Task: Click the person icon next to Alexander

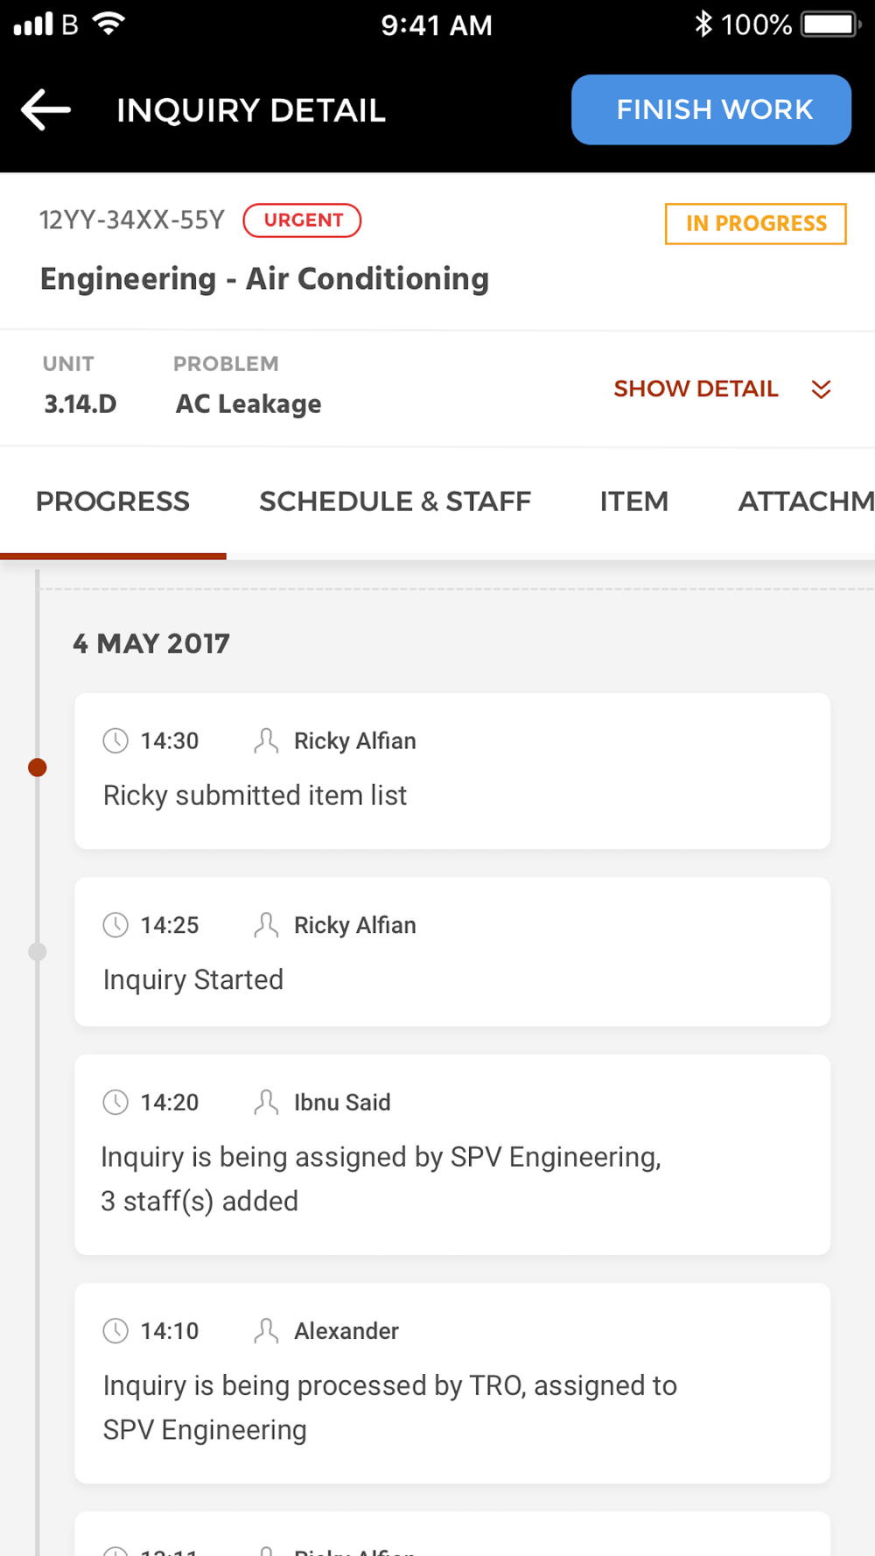Action: [266, 1330]
